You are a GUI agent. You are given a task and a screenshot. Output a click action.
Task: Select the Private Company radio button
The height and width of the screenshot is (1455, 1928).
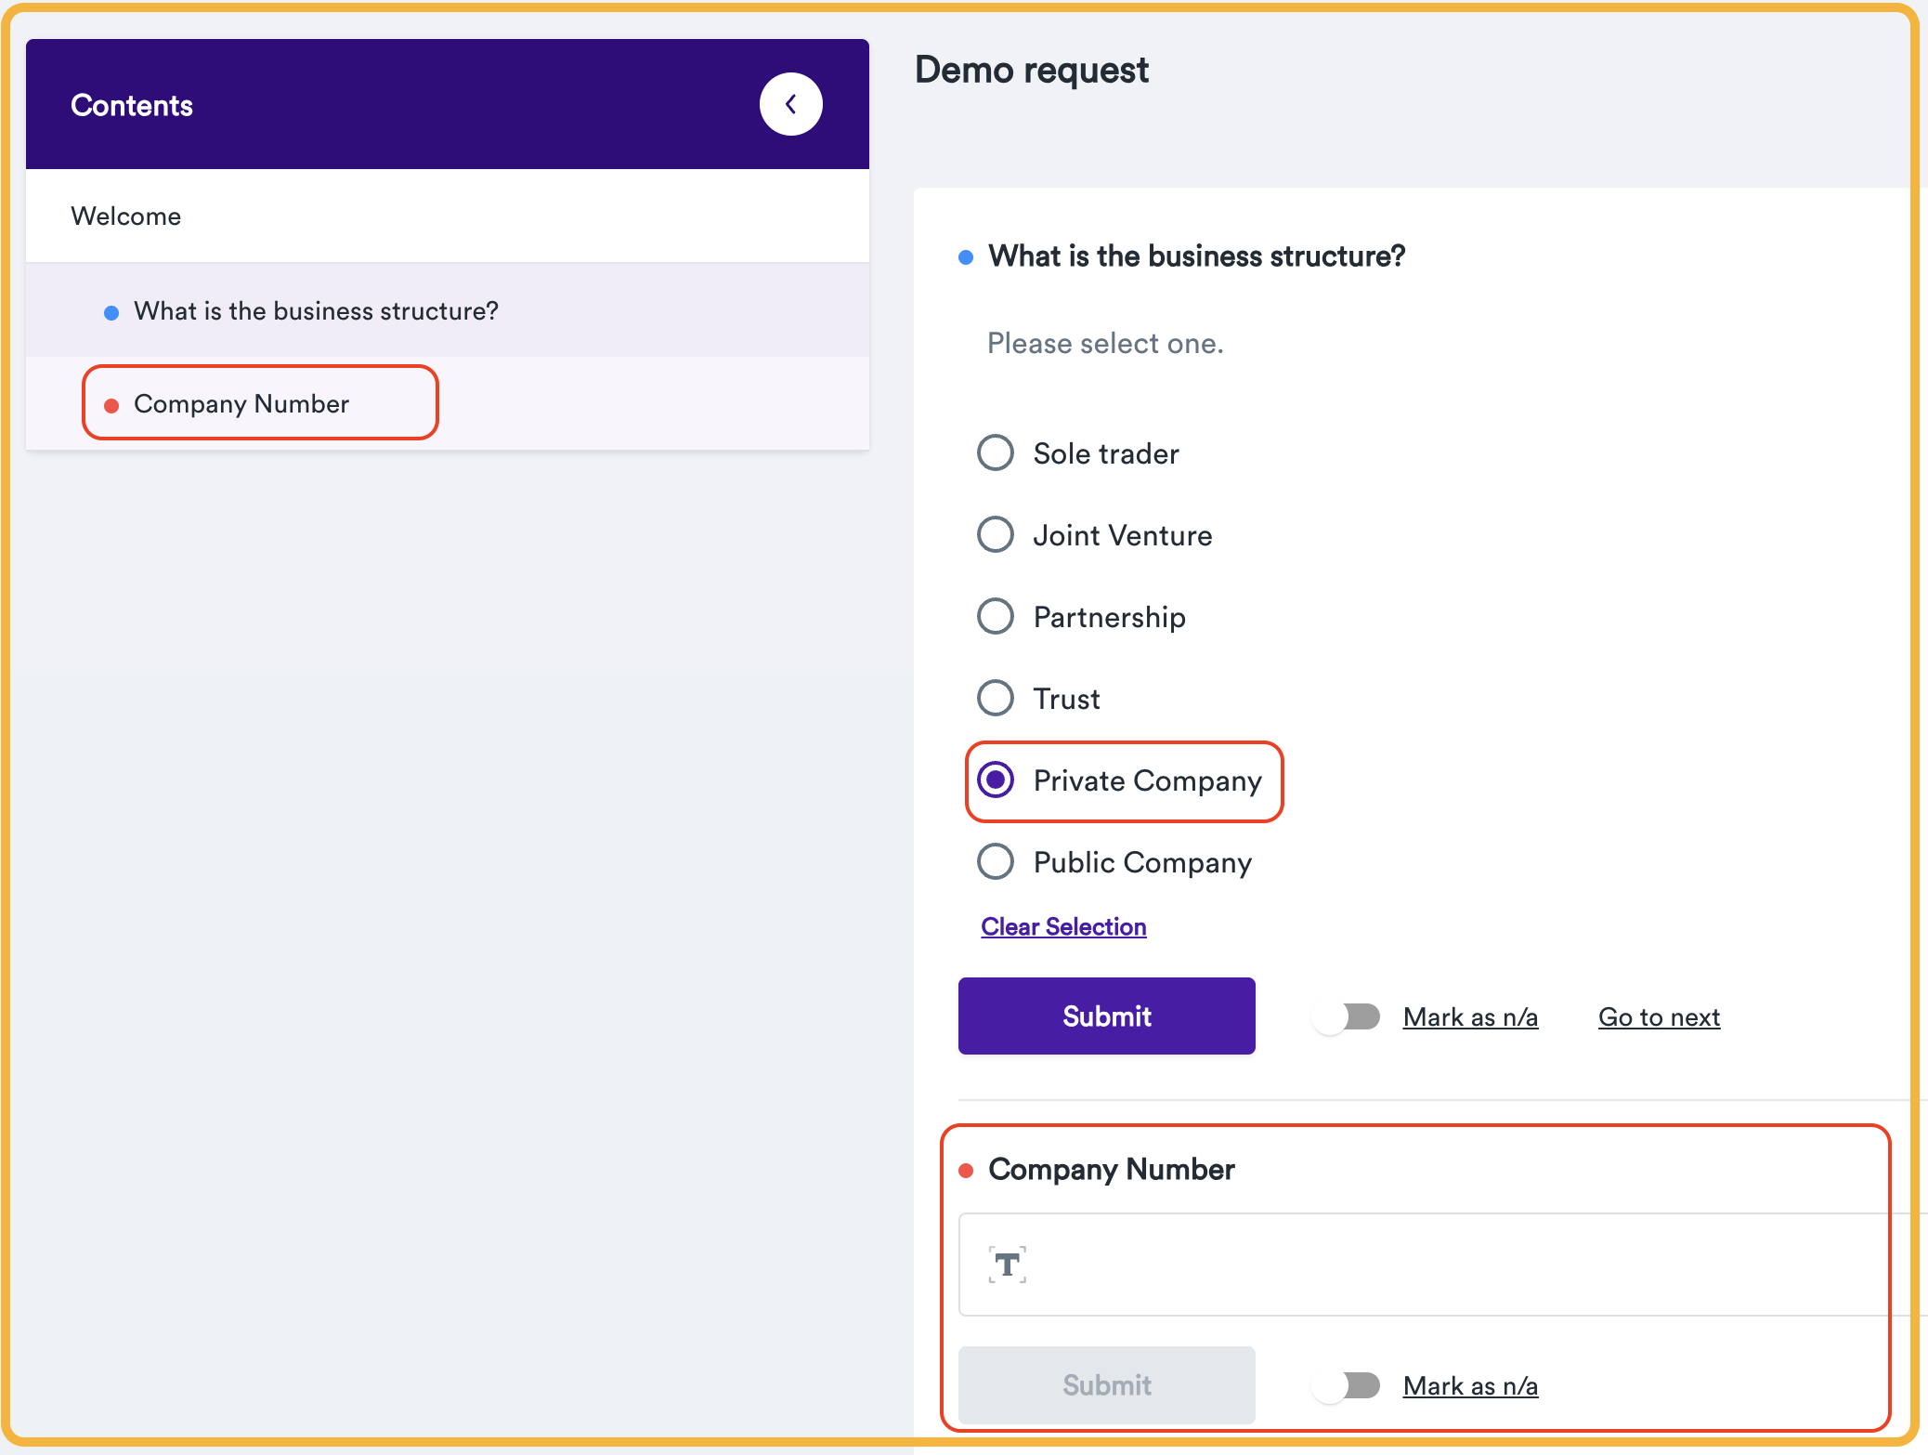[x=996, y=780]
